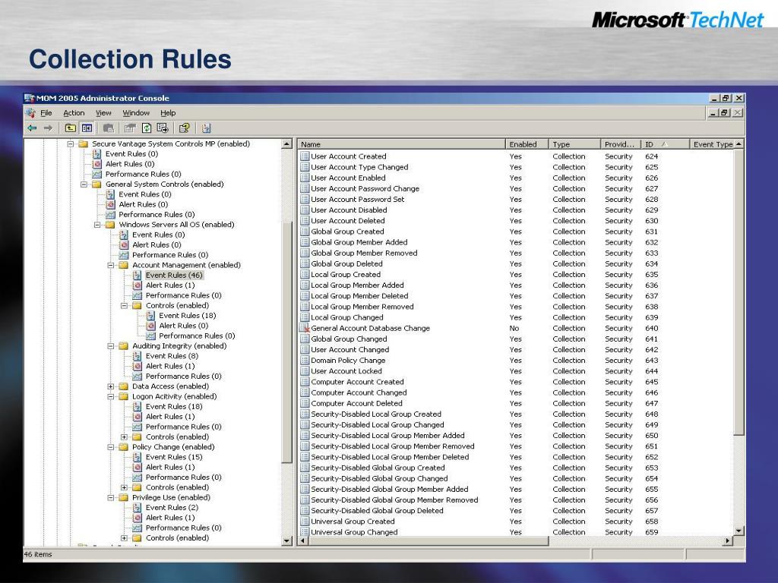The height and width of the screenshot is (583, 778).
Task: Select the Performance Rules (0) node under Controls
Action: click(197, 336)
